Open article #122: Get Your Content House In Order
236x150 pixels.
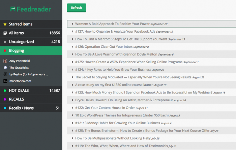pos(105,108)
